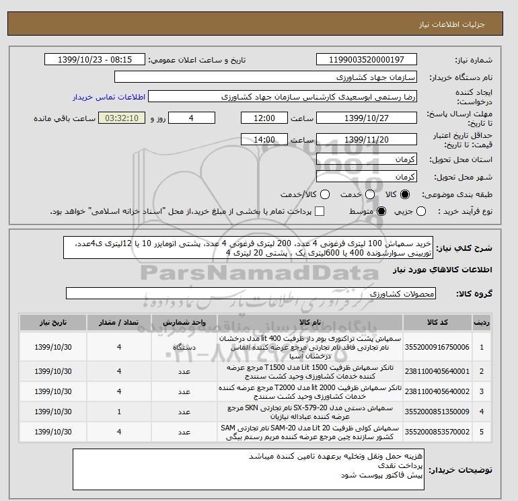
Task: Click the request creator name field
Action: click(x=283, y=97)
